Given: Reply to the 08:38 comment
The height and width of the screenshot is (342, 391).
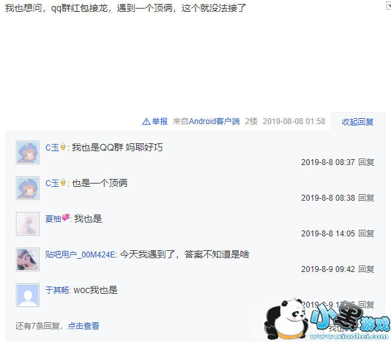Looking at the screenshot, I should tap(366, 198).
